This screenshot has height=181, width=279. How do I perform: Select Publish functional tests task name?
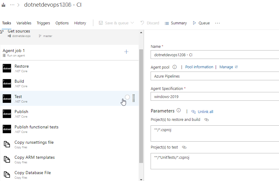click(x=37, y=127)
